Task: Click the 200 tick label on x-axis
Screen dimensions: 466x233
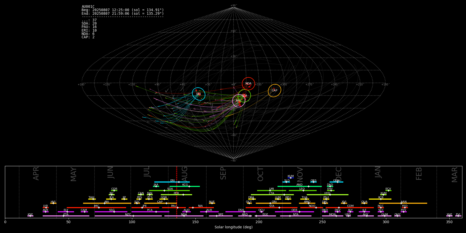Action: 259,222
